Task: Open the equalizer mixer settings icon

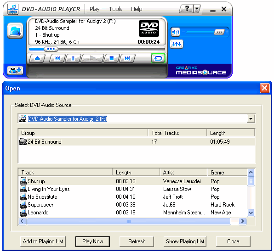Action: click(x=177, y=44)
